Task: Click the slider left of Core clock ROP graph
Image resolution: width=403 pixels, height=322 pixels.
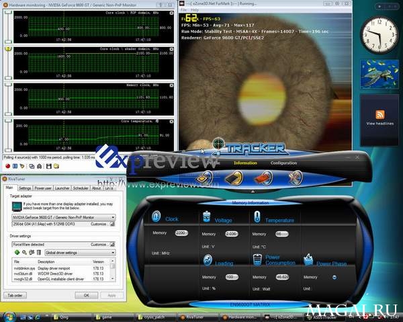Action: click(x=9, y=26)
